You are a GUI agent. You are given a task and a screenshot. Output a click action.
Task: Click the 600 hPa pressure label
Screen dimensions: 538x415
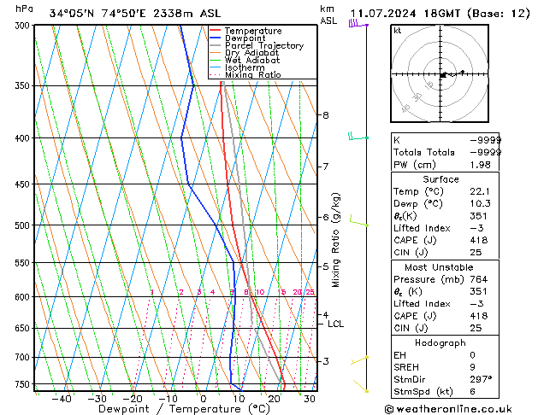pyautogui.click(x=24, y=297)
